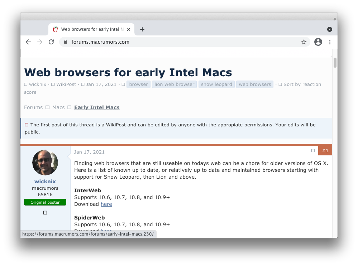Click the browser forward arrow
The image size is (358, 266).
(x=40, y=42)
